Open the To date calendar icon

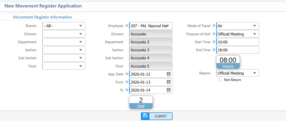point(169,90)
